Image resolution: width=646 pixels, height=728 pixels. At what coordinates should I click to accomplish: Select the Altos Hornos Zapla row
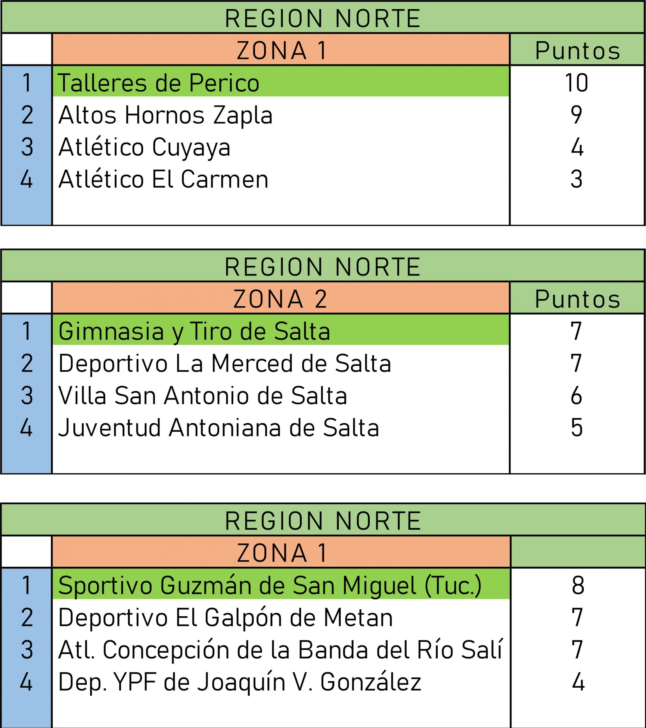coord(165,115)
